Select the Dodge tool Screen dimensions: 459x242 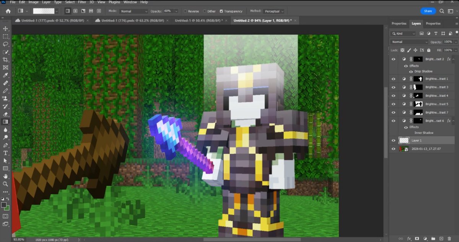point(5,137)
